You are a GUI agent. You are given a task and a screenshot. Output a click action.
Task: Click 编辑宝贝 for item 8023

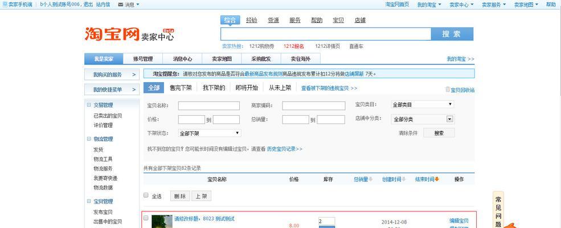459,221
